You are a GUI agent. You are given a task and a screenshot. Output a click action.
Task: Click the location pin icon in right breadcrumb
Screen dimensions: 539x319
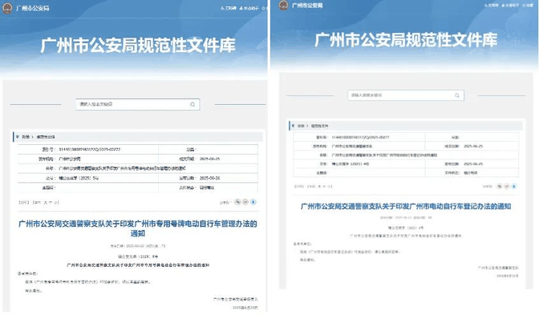point(293,126)
